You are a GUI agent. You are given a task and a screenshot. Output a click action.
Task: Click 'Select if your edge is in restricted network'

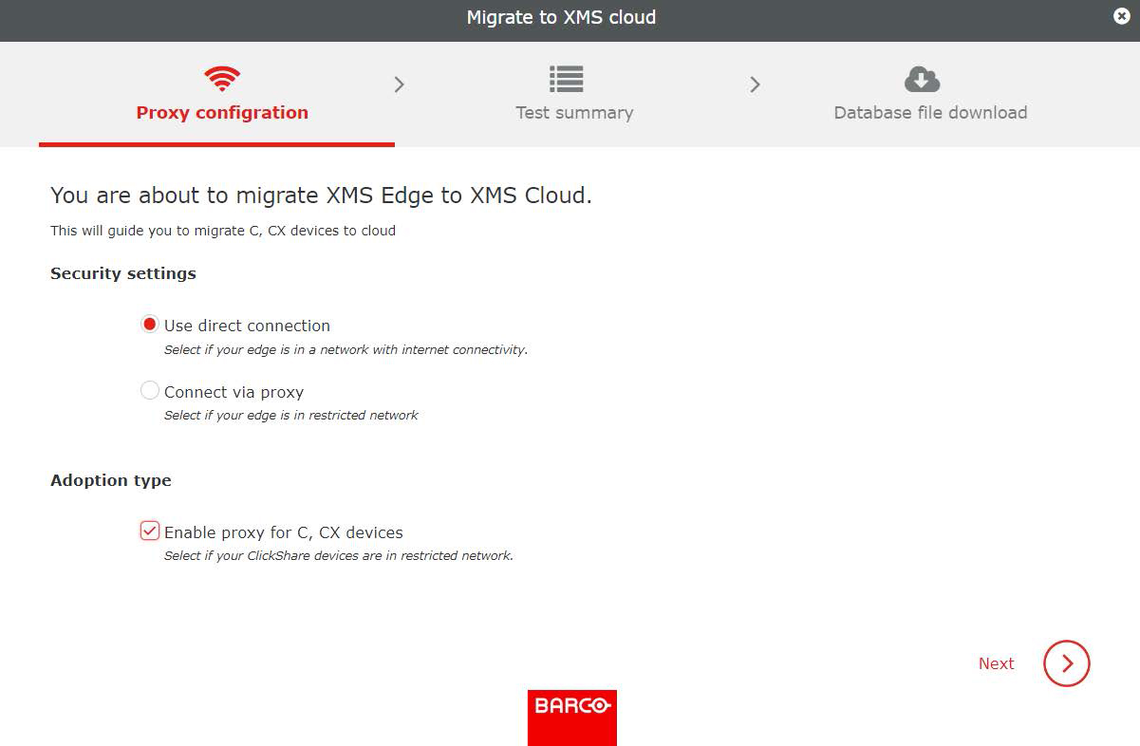click(x=291, y=415)
